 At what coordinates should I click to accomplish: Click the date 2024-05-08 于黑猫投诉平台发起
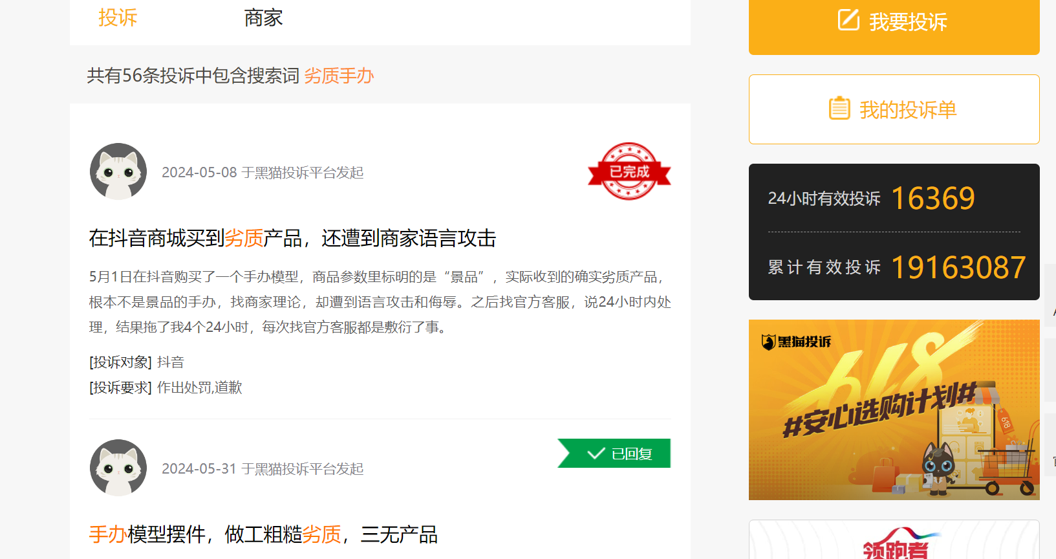click(263, 173)
